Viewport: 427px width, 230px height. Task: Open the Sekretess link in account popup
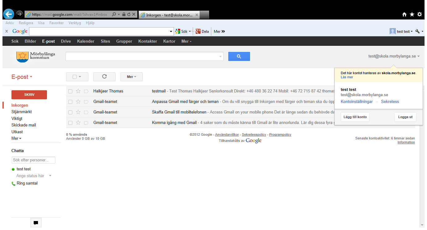390,101
